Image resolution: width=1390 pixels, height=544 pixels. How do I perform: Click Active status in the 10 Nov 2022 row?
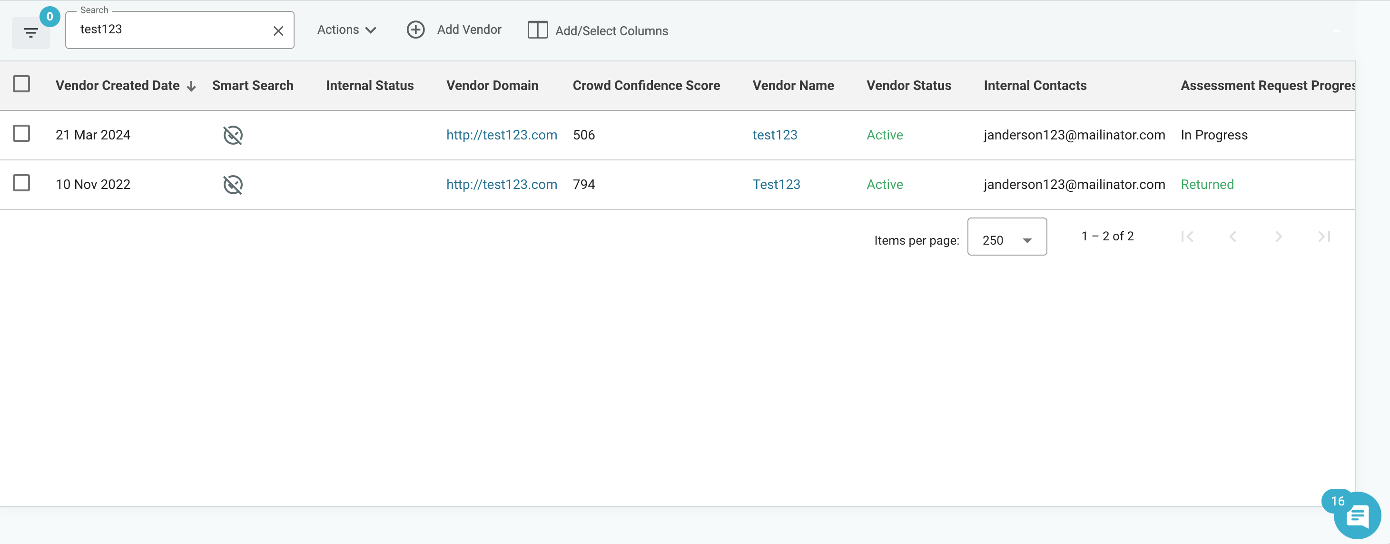[x=885, y=185]
